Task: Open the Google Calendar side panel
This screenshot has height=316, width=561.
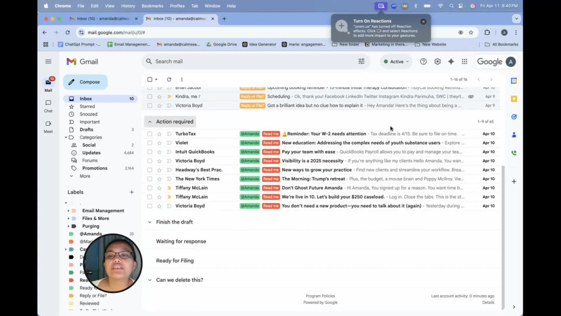Action: (514, 81)
